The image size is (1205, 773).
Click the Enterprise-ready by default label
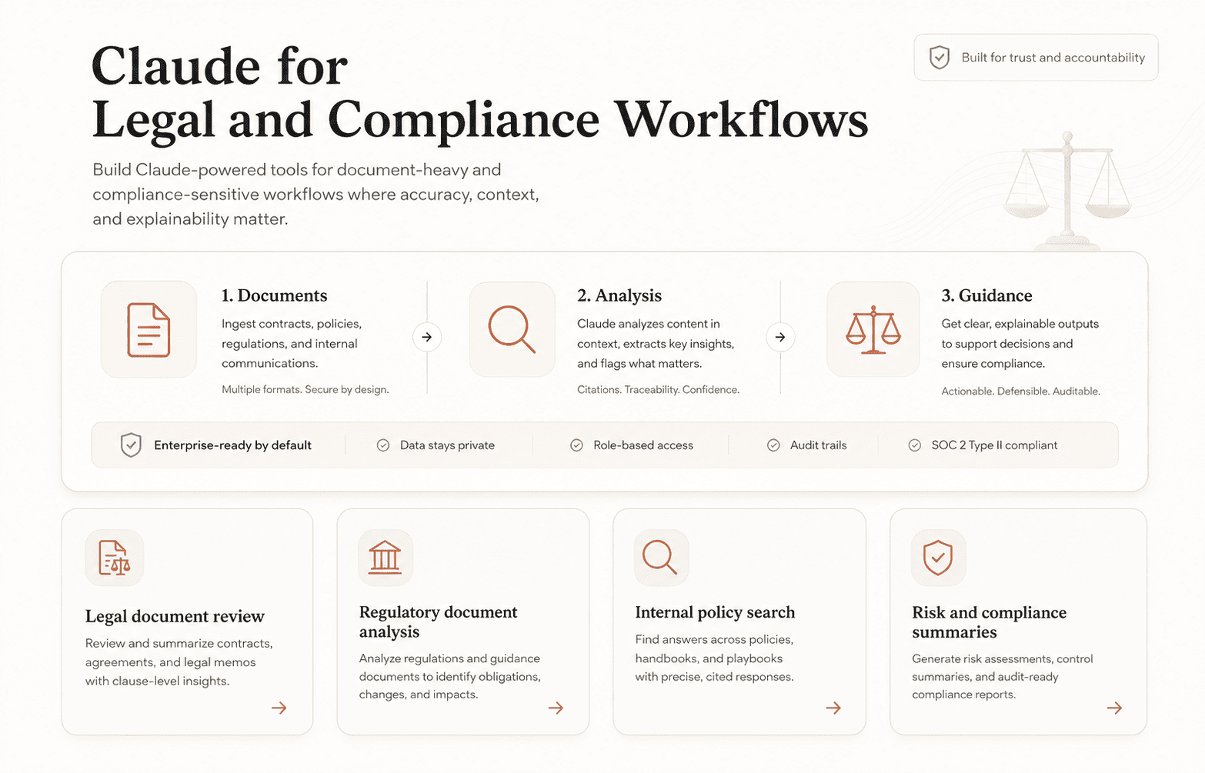point(232,445)
